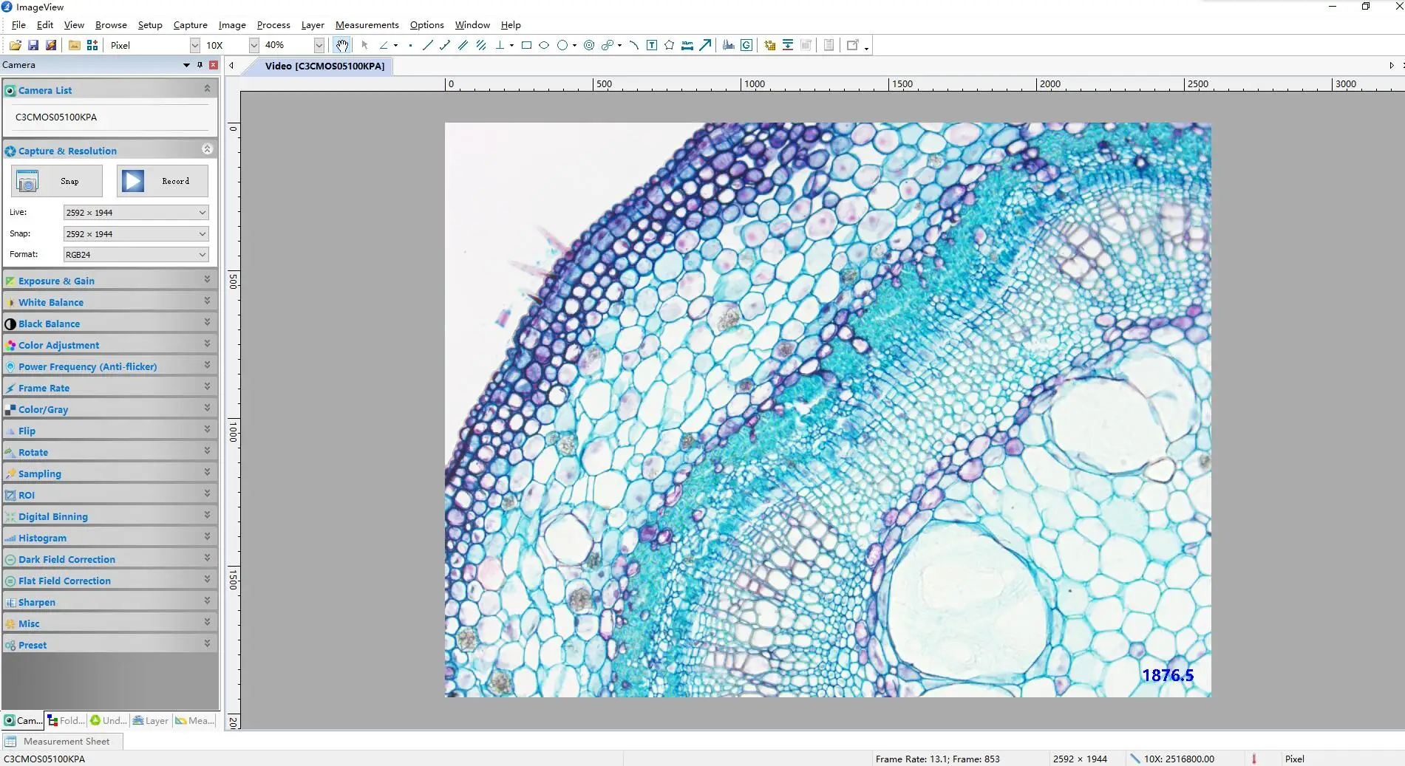Select the arrow pointer selection tool
This screenshot has height=766, width=1405.
(364, 45)
